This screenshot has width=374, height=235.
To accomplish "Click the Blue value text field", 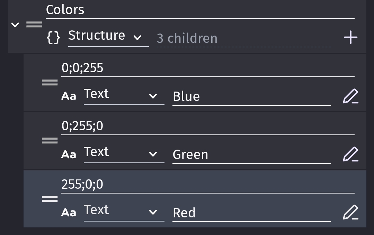I will point(251,97).
